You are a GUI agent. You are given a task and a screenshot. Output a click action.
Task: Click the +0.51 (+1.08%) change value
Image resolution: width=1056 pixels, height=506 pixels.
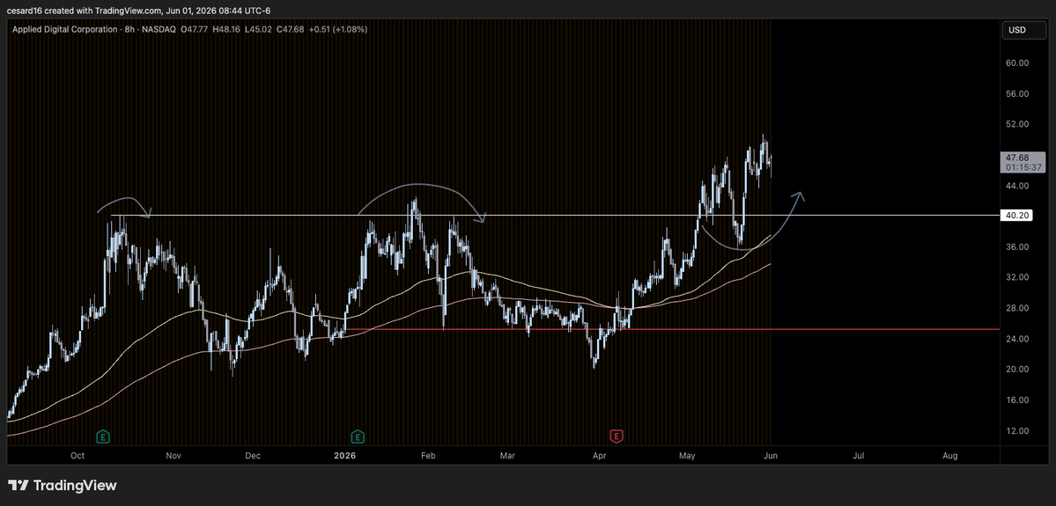click(338, 30)
